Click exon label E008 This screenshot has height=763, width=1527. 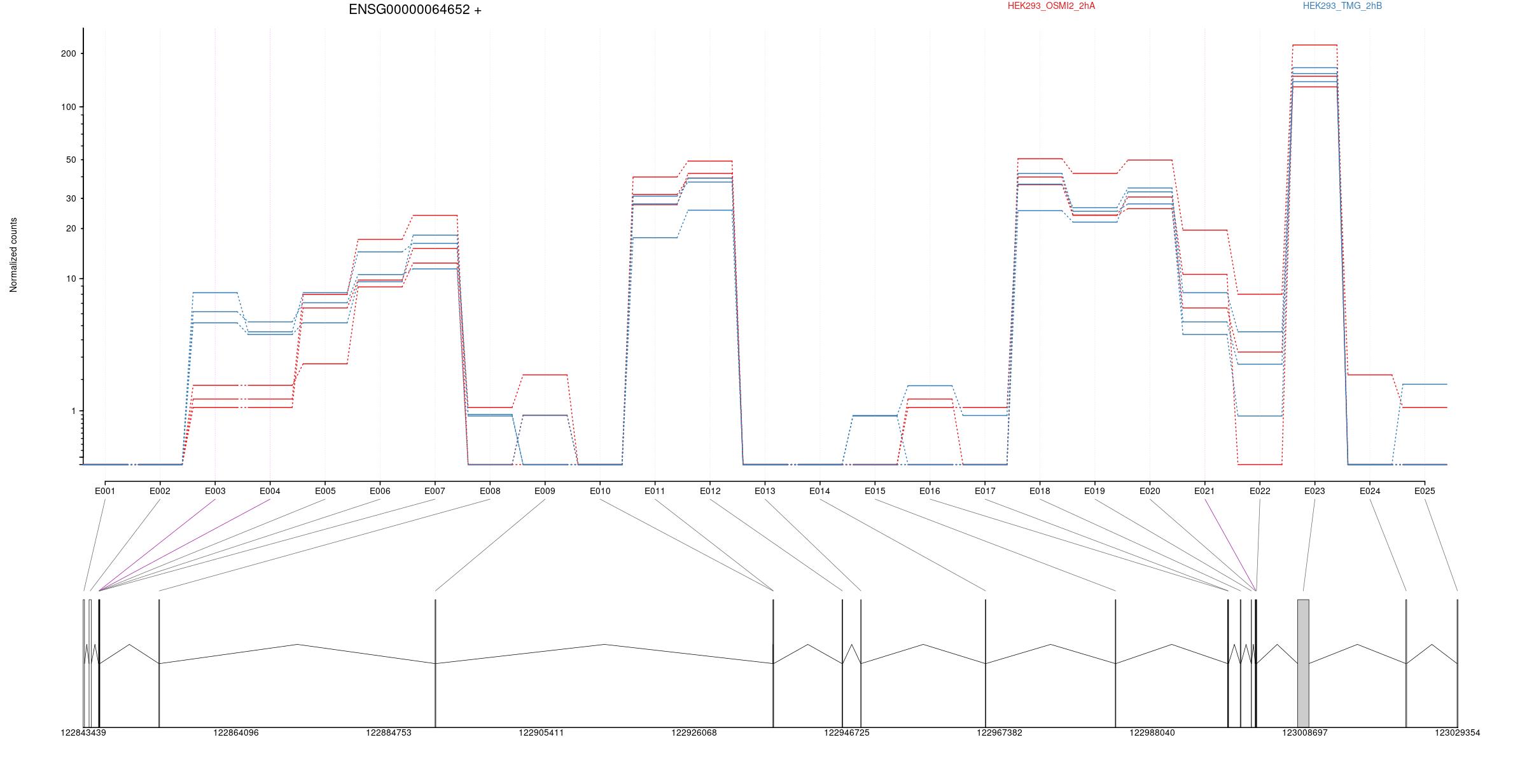(490, 491)
